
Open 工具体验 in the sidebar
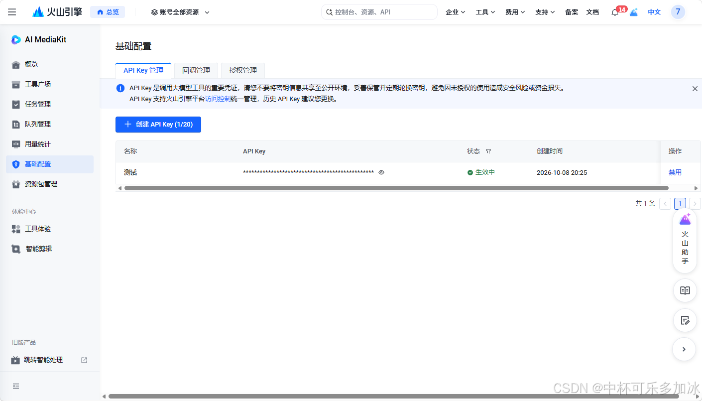pos(50,229)
